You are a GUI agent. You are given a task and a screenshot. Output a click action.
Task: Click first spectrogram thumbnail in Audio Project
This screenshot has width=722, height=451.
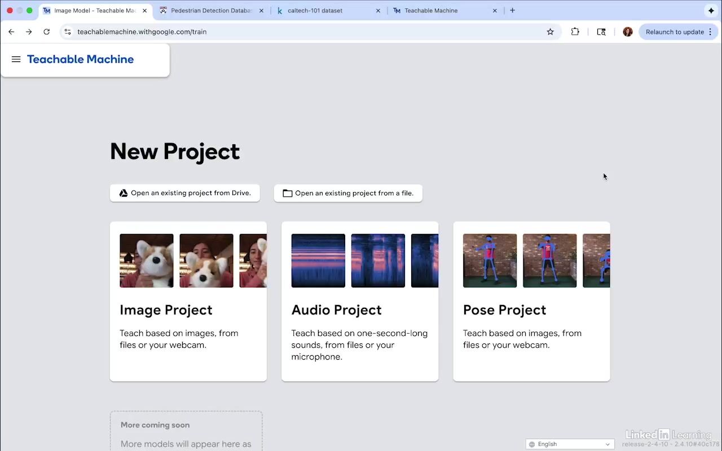point(318,260)
